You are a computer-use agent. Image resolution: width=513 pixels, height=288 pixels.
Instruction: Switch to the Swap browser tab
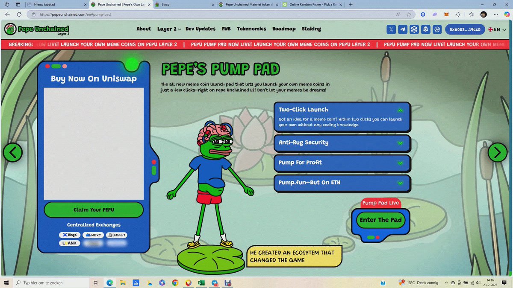coord(184,4)
